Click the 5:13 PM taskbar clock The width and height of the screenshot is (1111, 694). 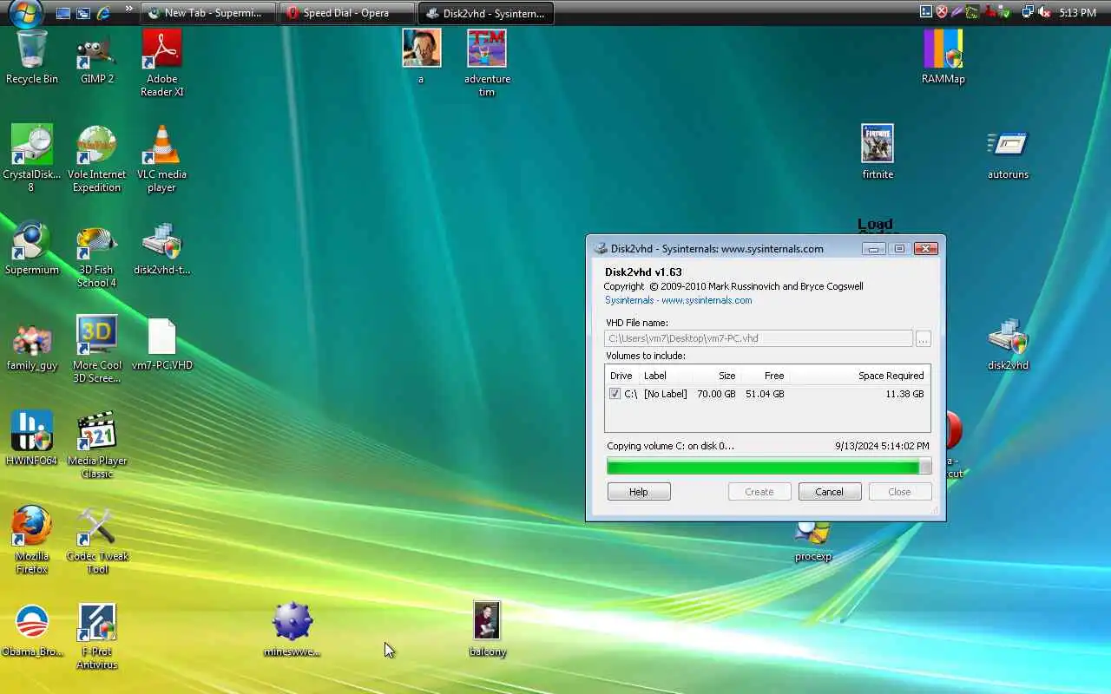click(1078, 13)
